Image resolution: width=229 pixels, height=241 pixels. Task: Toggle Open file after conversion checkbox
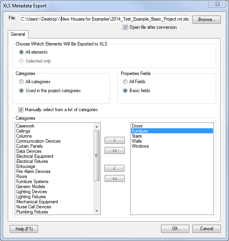coord(125,28)
